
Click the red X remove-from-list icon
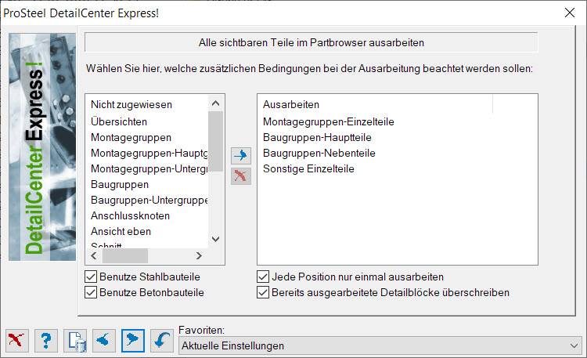241,175
